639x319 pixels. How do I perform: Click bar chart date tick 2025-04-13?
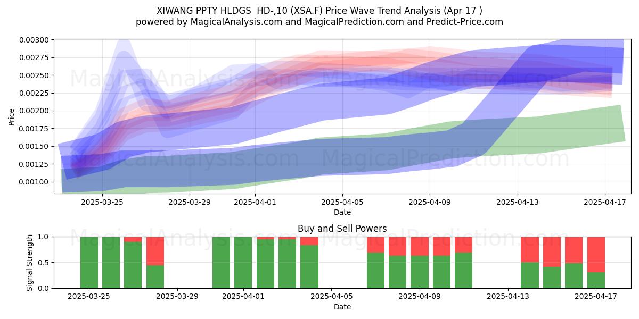(x=507, y=297)
